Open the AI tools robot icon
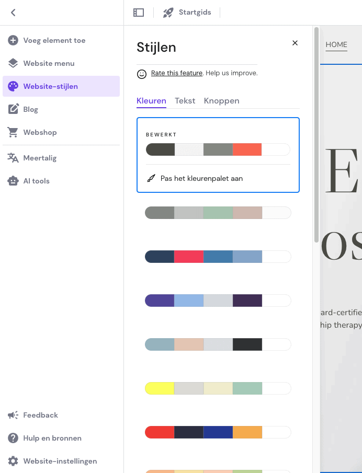This screenshot has height=473, width=362. [x=13, y=181]
